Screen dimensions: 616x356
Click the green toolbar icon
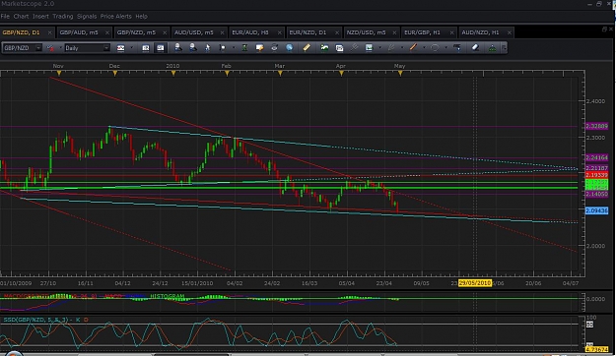pyautogui.click(x=244, y=48)
